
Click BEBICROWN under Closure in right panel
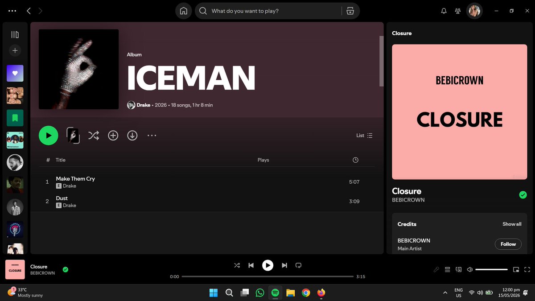[x=408, y=200]
